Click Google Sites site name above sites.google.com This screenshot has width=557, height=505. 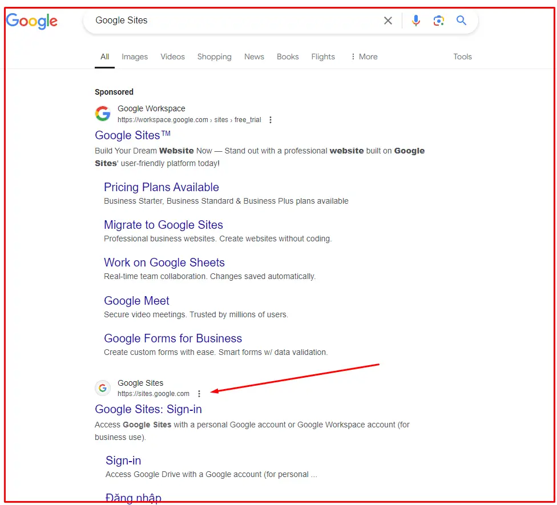[x=140, y=383]
